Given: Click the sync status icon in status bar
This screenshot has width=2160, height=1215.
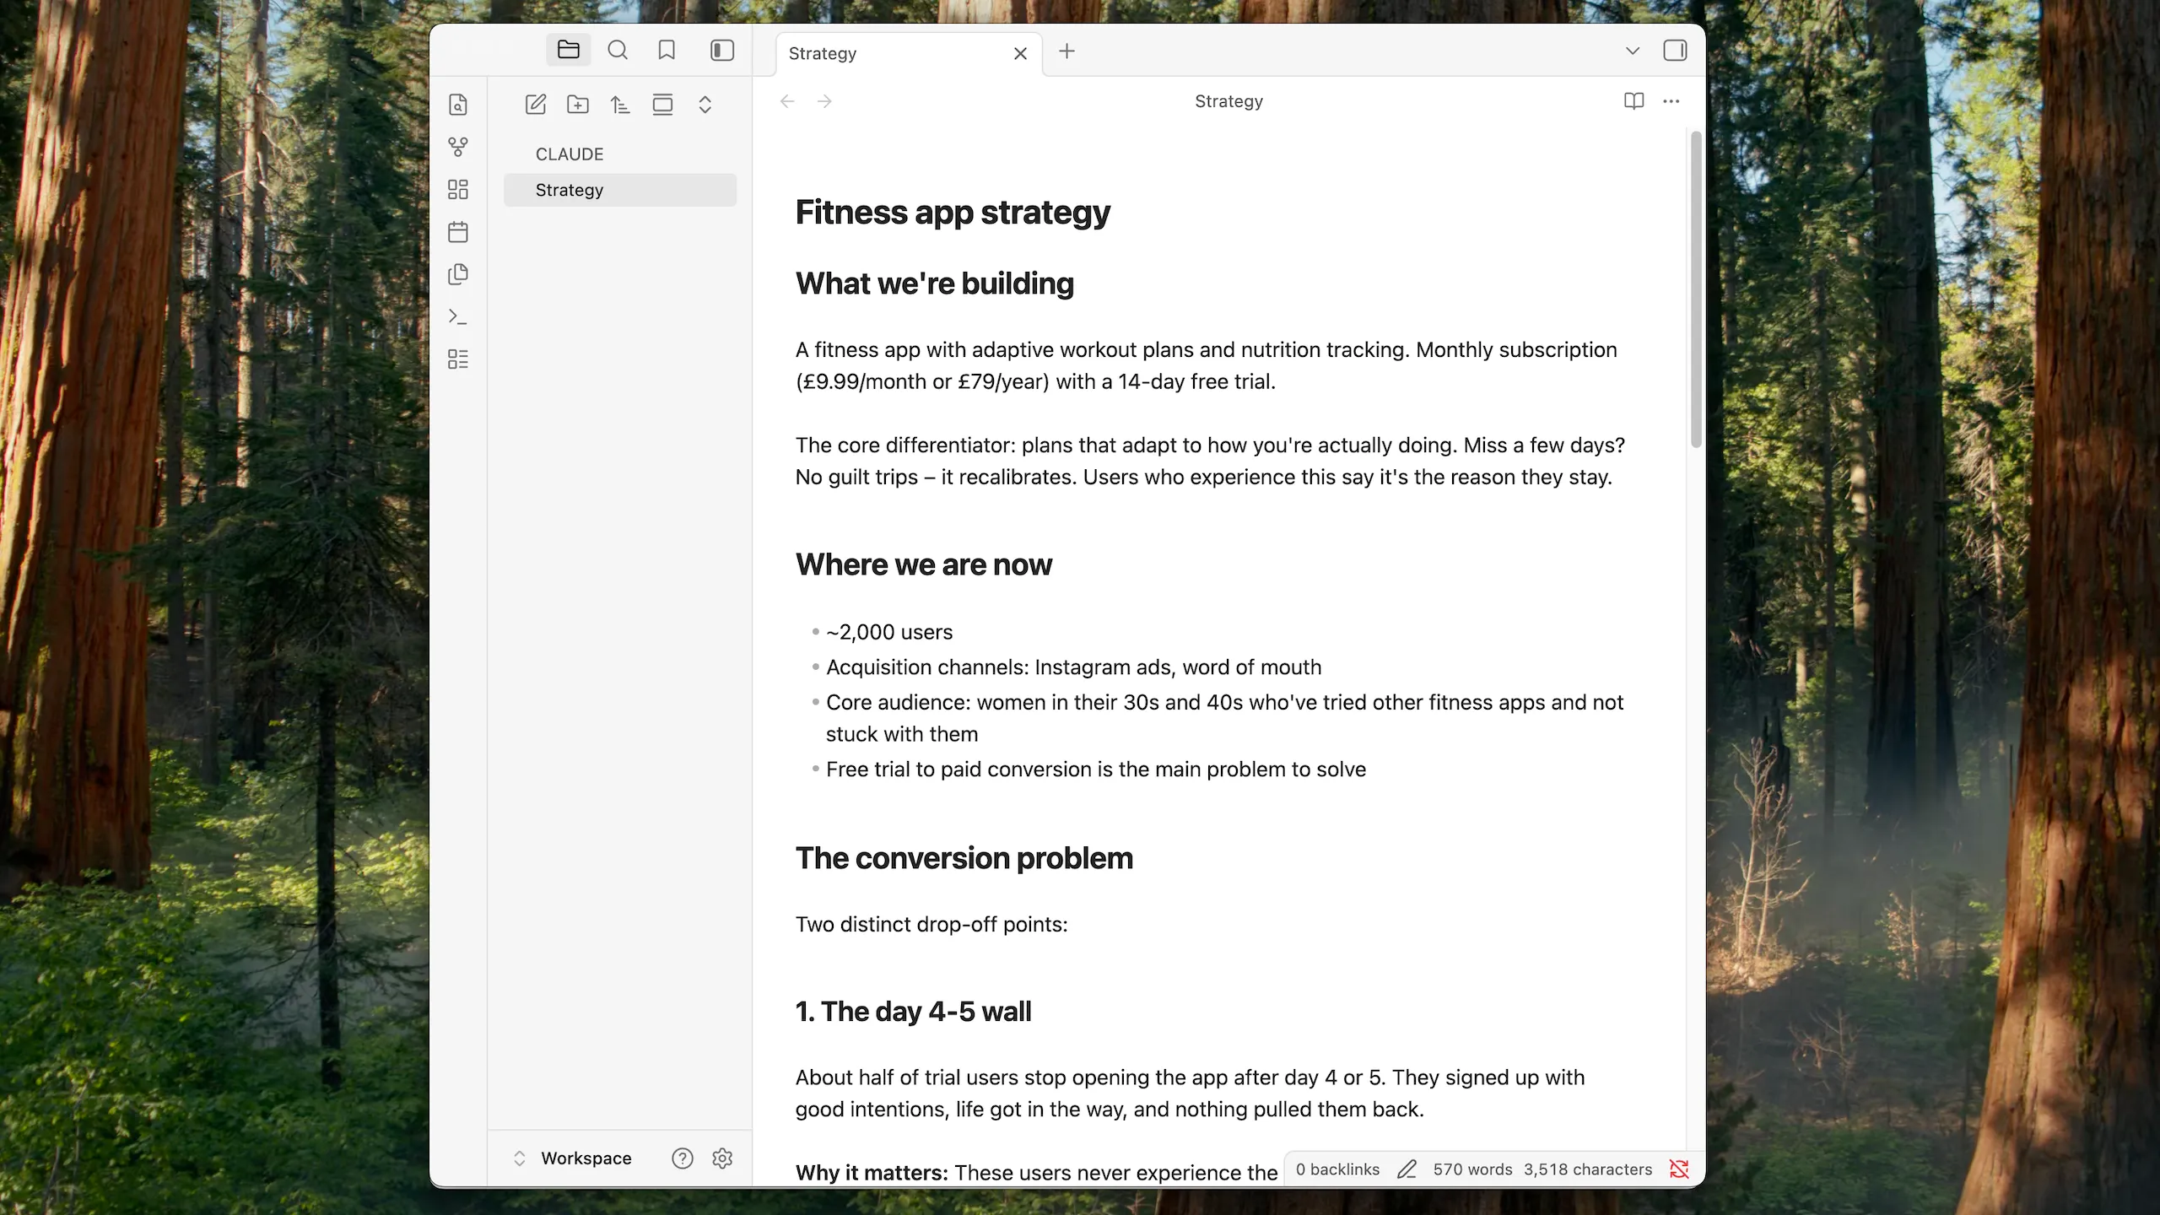Looking at the screenshot, I should click(1678, 1169).
